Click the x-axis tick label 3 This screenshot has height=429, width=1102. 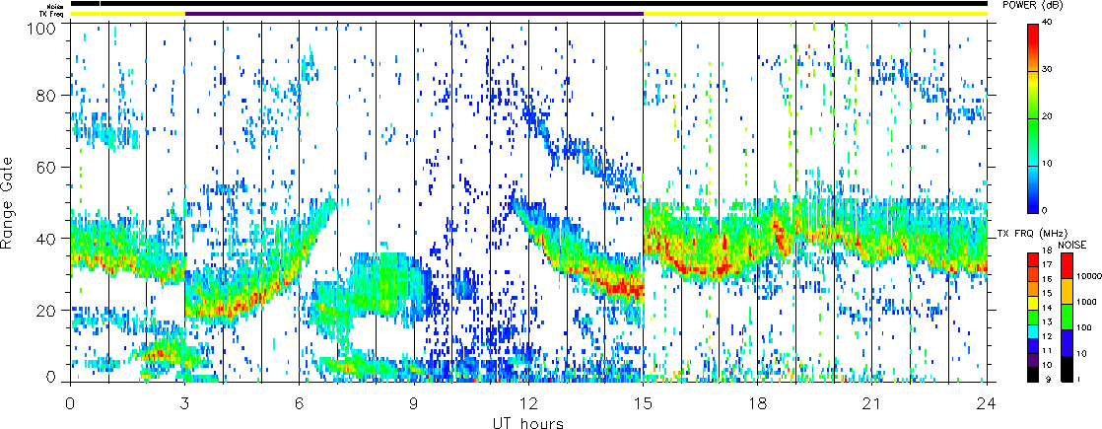click(x=185, y=403)
